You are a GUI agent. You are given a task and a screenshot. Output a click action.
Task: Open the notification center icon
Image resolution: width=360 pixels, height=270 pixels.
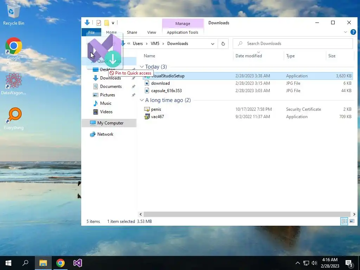(349, 263)
